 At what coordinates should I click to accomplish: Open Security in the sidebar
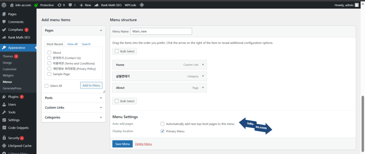14,138
